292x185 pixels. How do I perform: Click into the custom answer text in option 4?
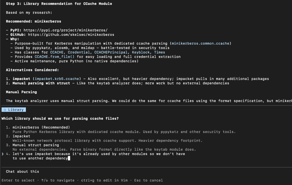coord(98,154)
